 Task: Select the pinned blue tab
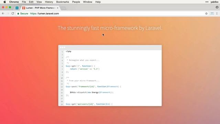point(17,8)
